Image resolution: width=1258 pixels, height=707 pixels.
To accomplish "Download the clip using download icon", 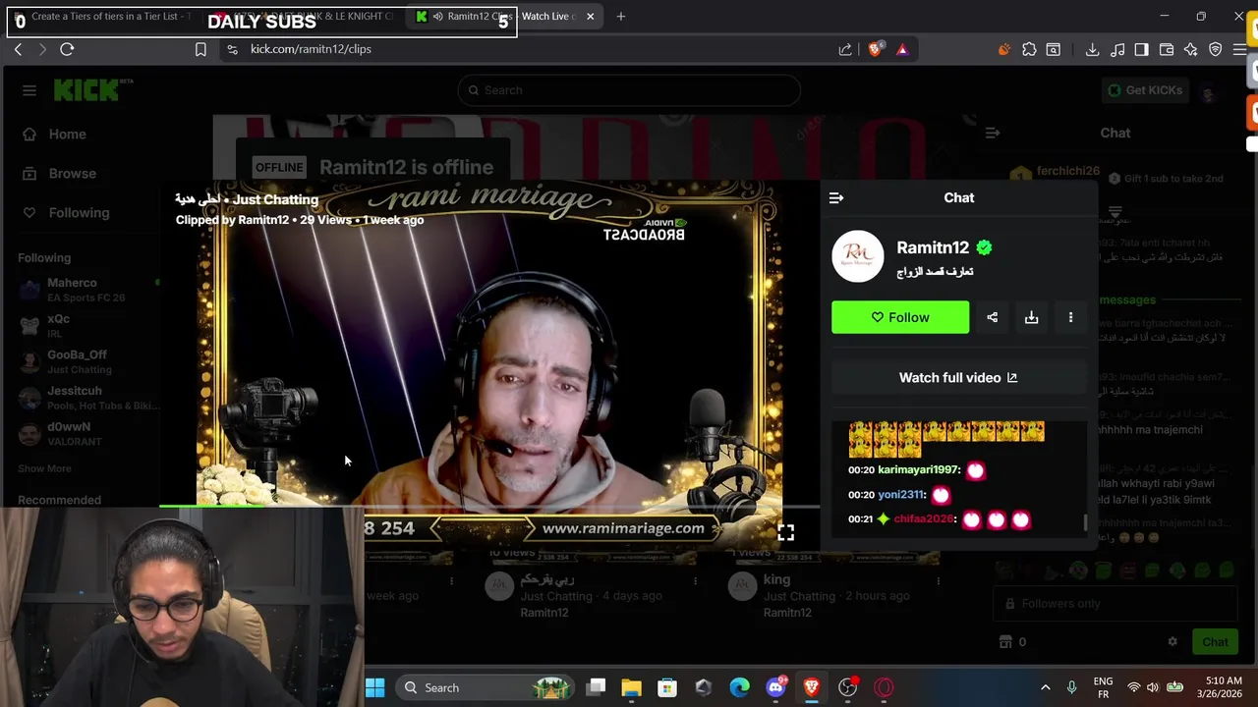I will coord(1031,317).
